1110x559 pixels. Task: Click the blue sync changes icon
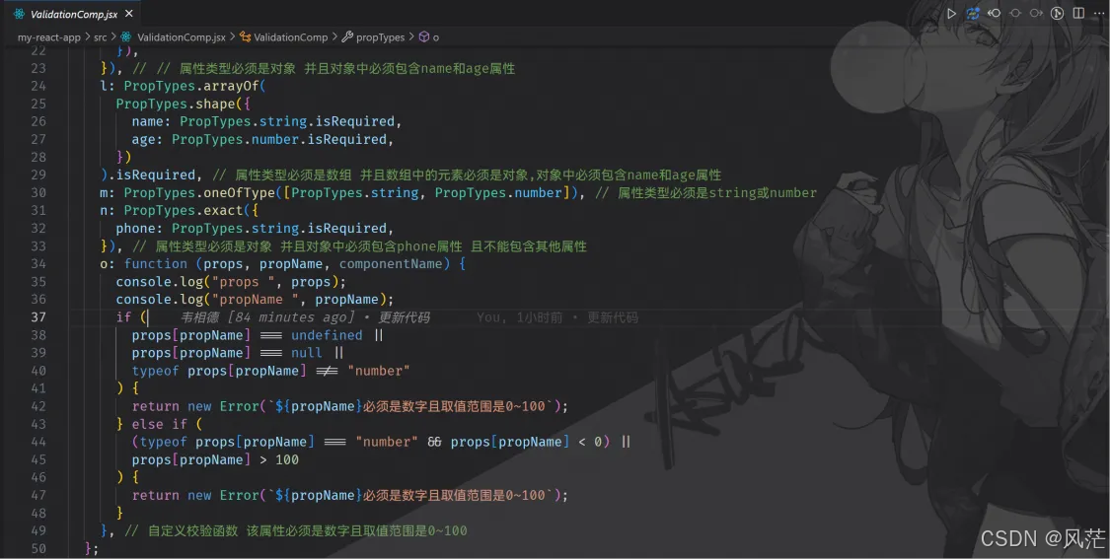(x=973, y=14)
